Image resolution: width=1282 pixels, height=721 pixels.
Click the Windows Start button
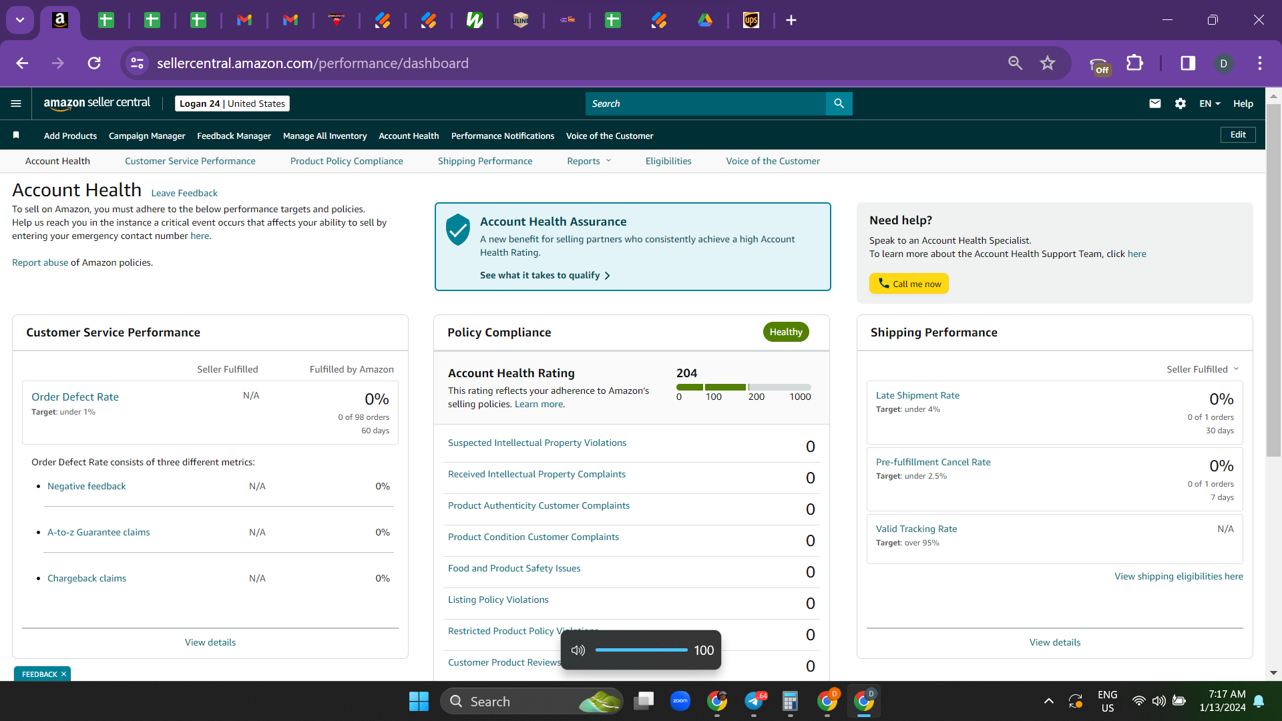coord(419,701)
